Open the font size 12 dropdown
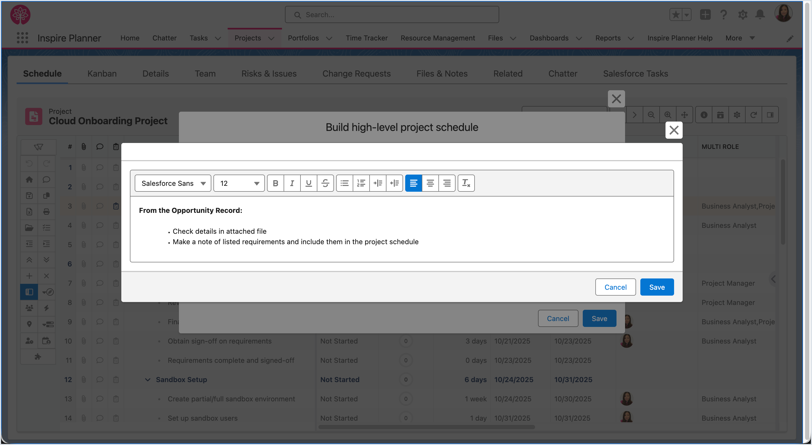 [x=239, y=183]
